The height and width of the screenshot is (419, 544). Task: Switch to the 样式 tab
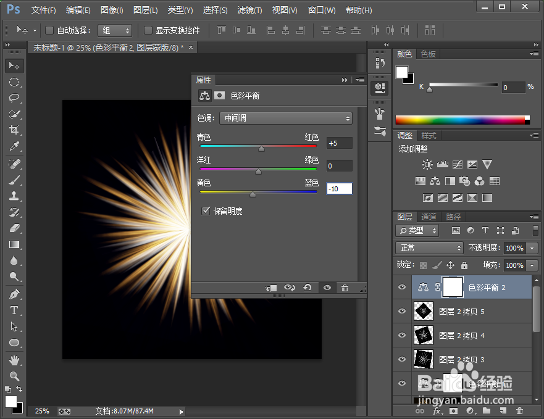pos(429,135)
